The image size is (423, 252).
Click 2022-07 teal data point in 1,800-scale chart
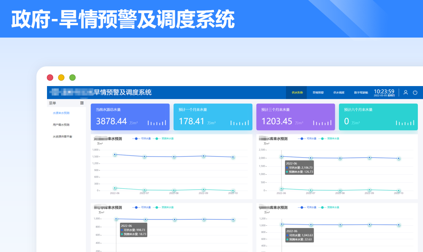point(144,190)
